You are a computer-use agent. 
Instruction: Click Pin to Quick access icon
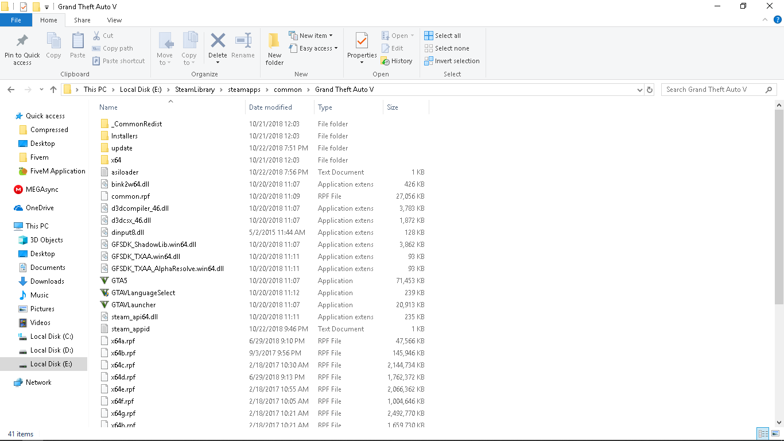point(22,41)
